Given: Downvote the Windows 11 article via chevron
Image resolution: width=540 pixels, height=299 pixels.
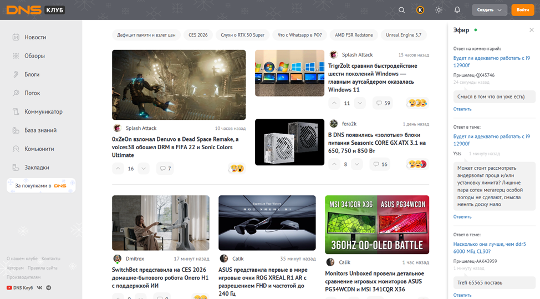Looking at the screenshot, I should click(360, 103).
